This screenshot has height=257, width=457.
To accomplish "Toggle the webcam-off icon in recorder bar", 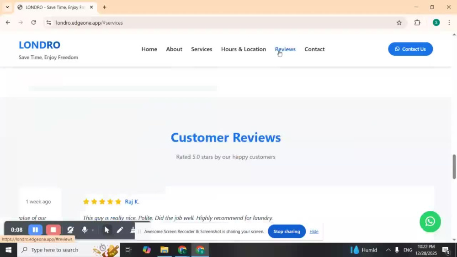I will [70, 230].
